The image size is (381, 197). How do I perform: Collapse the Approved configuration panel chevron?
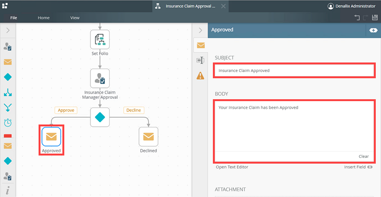(x=201, y=31)
